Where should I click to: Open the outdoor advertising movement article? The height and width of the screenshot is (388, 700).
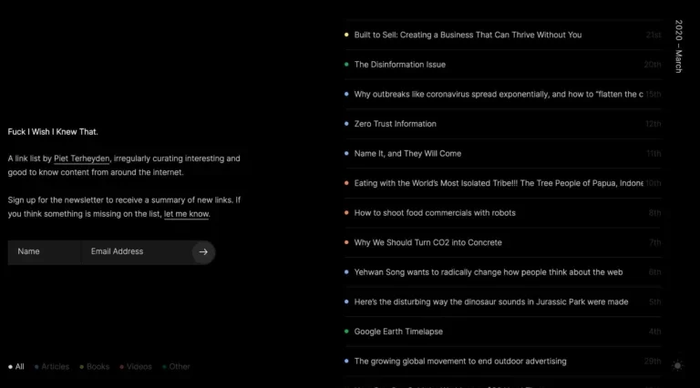(459, 362)
